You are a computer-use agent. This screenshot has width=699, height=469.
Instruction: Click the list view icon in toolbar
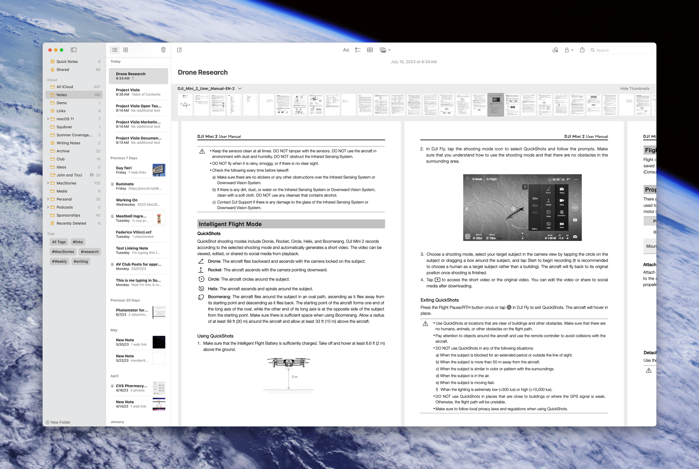115,50
